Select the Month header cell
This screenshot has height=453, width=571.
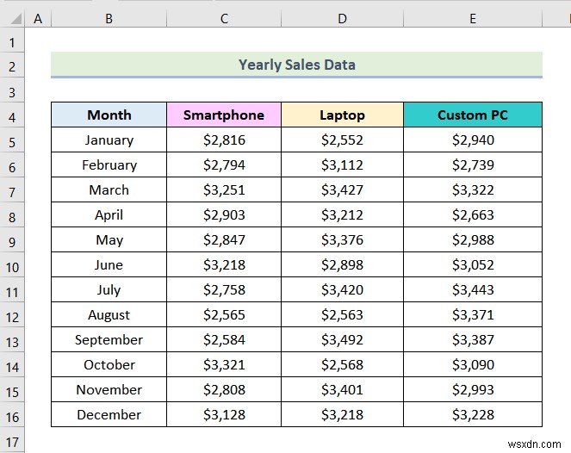tap(109, 115)
